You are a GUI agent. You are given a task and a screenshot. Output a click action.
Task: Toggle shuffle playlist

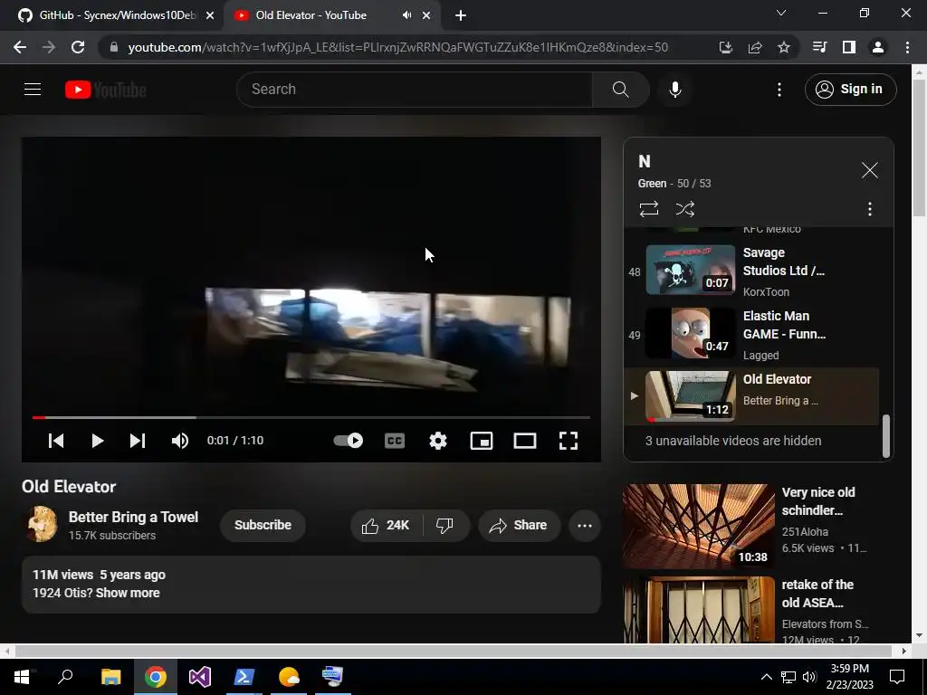(x=685, y=209)
